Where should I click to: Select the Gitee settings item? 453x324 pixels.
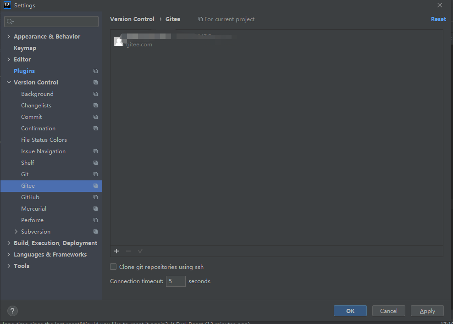51,186
